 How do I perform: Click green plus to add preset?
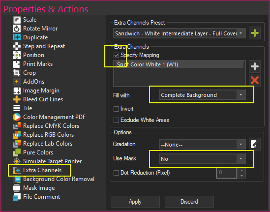255,33
